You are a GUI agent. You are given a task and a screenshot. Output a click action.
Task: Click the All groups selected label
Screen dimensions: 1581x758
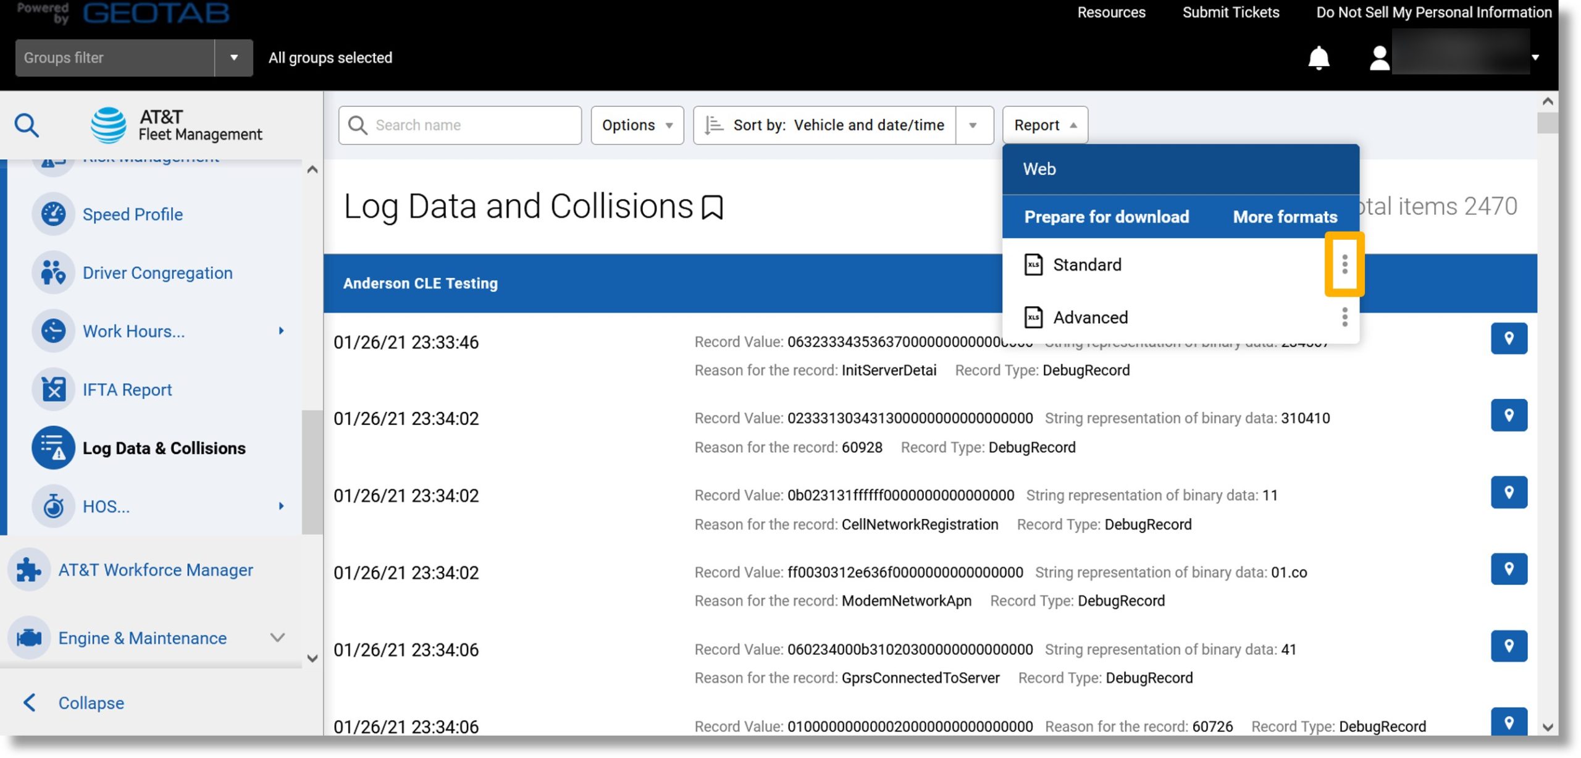[330, 57]
